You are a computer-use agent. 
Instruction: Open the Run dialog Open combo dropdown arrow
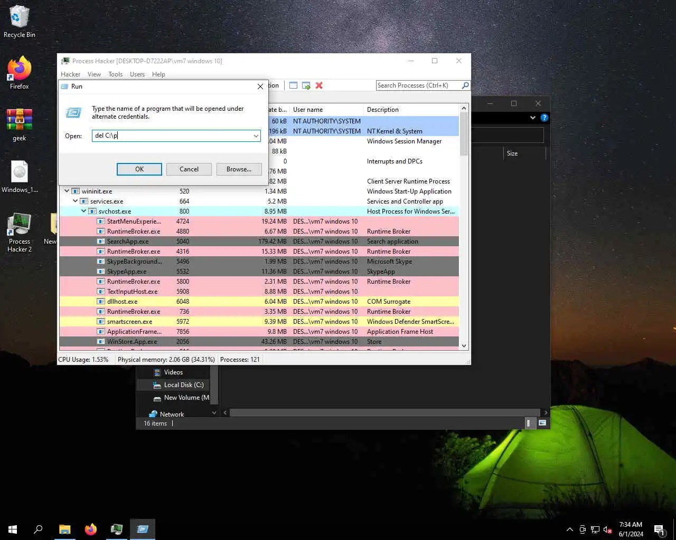pos(256,136)
